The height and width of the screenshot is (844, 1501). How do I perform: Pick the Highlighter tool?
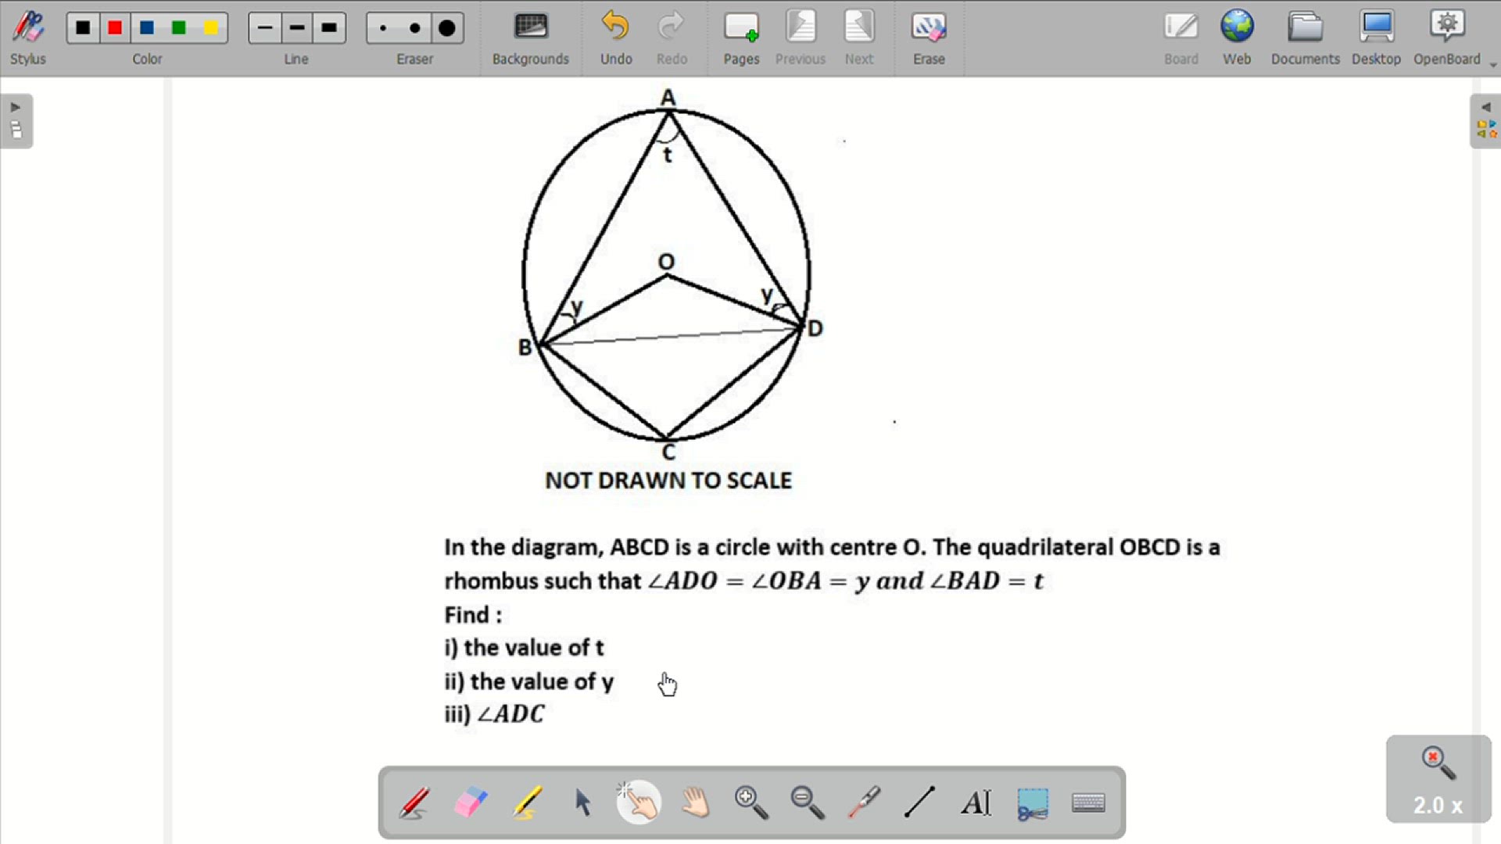(527, 802)
